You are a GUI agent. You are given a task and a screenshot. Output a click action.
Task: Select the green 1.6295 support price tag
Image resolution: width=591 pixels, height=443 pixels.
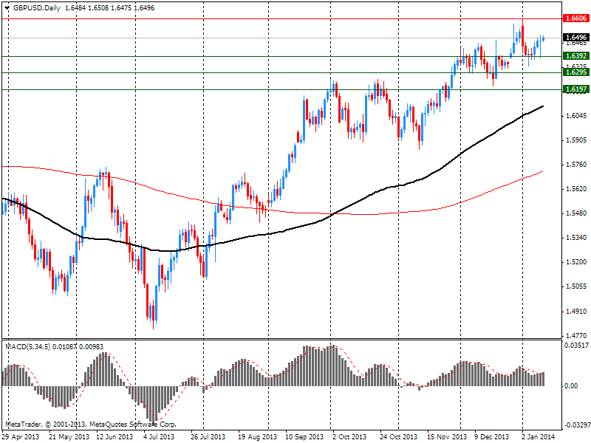(x=576, y=72)
